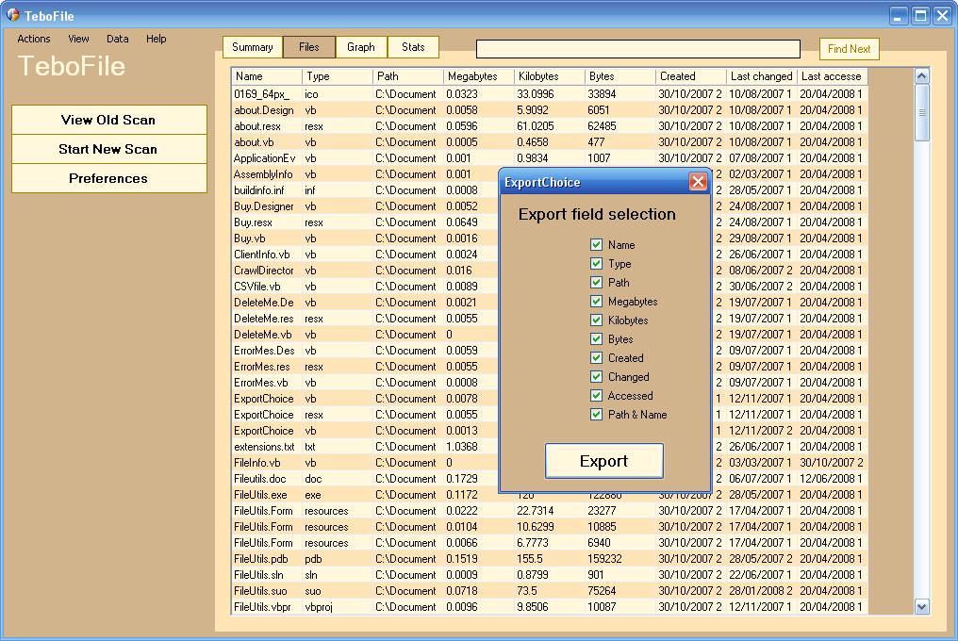Select the Files tab
The width and height of the screenshot is (958, 641).
(309, 47)
